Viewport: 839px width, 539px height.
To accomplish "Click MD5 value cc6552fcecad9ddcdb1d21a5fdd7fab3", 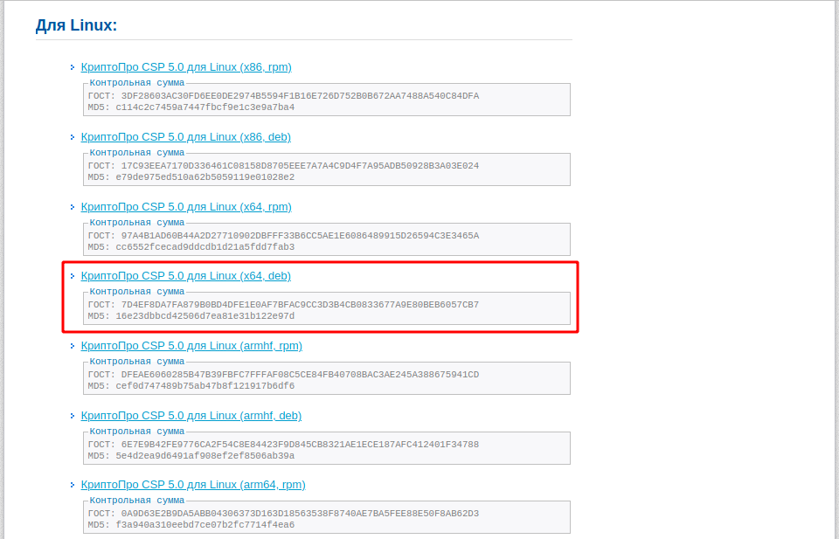I will 205,247.
